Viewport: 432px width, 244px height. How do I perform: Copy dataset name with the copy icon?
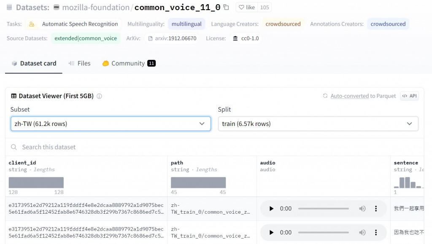point(226,8)
